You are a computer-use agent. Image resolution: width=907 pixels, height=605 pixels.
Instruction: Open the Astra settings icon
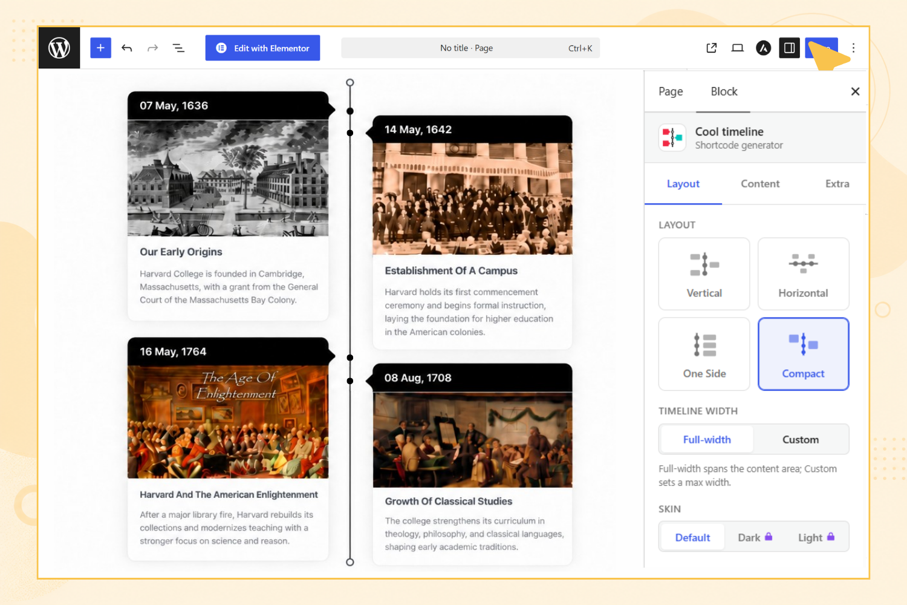coord(764,48)
